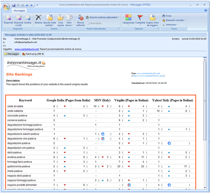Screen dimensions: 210x193
Task: Launch Posta indesiderata options dialog
Action: pyautogui.click(x=119, y=29)
